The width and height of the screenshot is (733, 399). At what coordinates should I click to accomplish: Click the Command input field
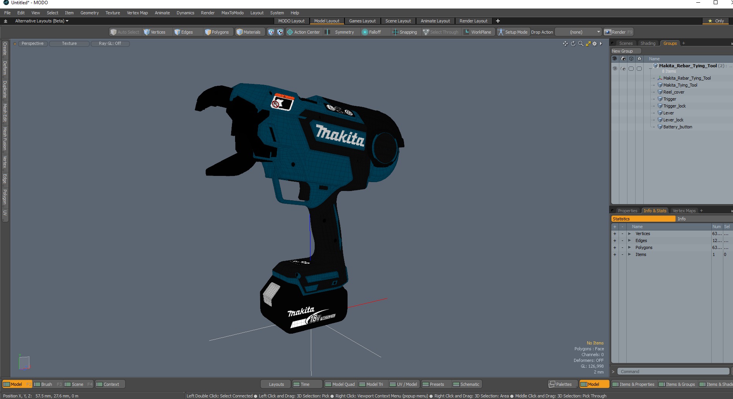(x=673, y=372)
